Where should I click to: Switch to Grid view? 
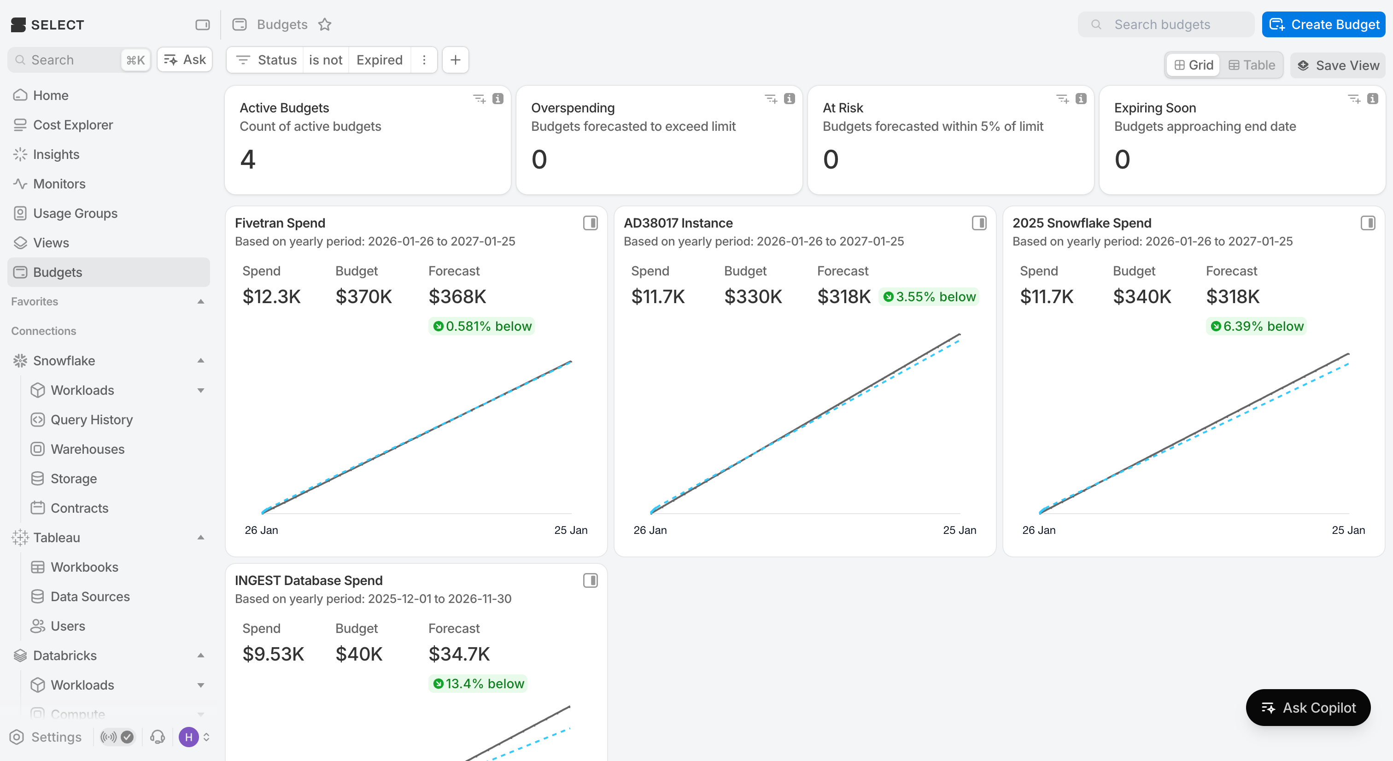pos(1194,65)
